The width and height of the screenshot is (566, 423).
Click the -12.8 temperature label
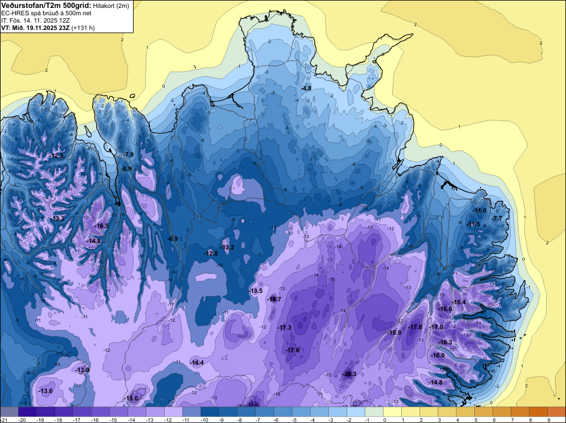[211, 253]
